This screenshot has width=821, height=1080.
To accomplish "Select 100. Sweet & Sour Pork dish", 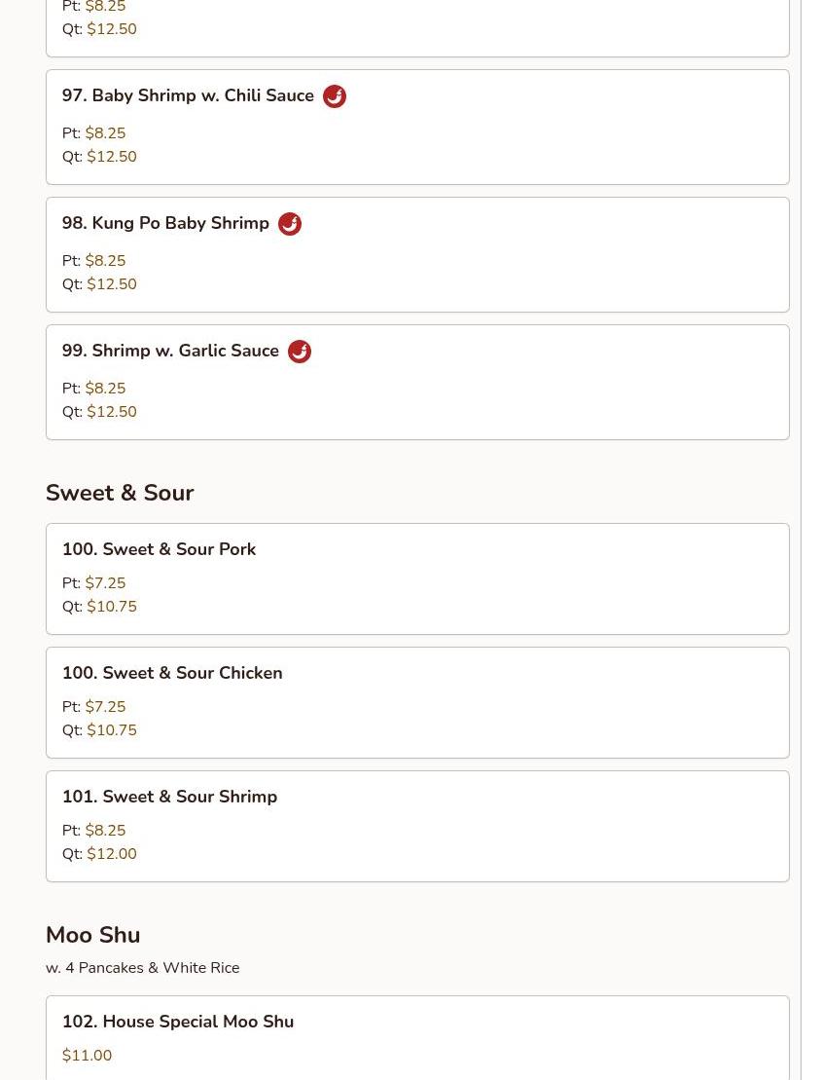I will tap(417, 578).
